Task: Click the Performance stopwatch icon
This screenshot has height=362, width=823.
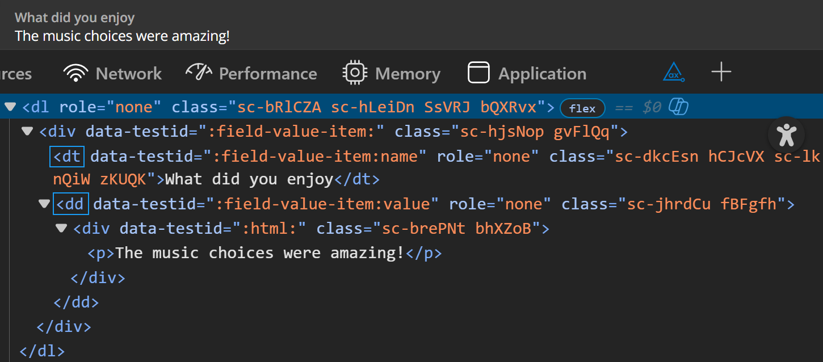Action: (198, 72)
